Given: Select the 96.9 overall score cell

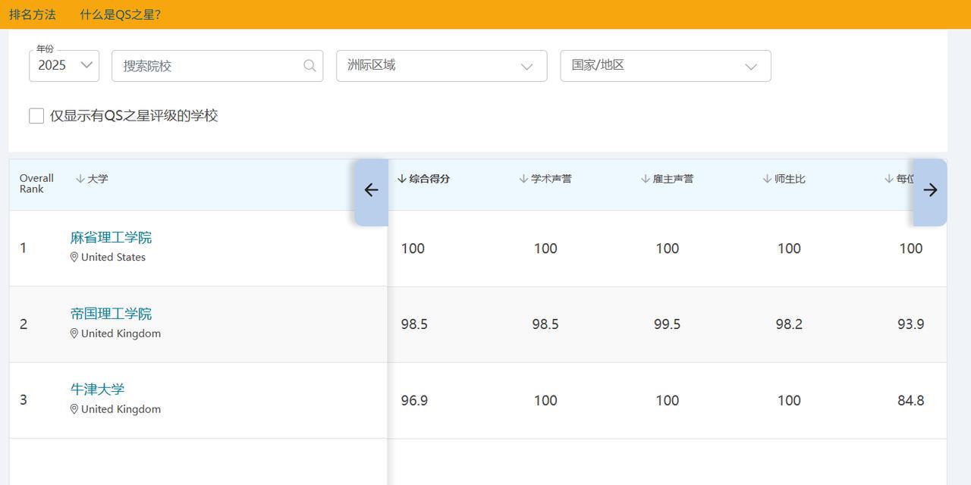Looking at the screenshot, I should coord(414,400).
